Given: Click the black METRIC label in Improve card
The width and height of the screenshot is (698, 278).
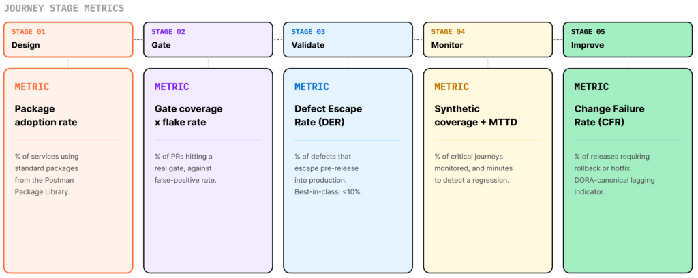Looking at the screenshot, I should [x=591, y=87].
